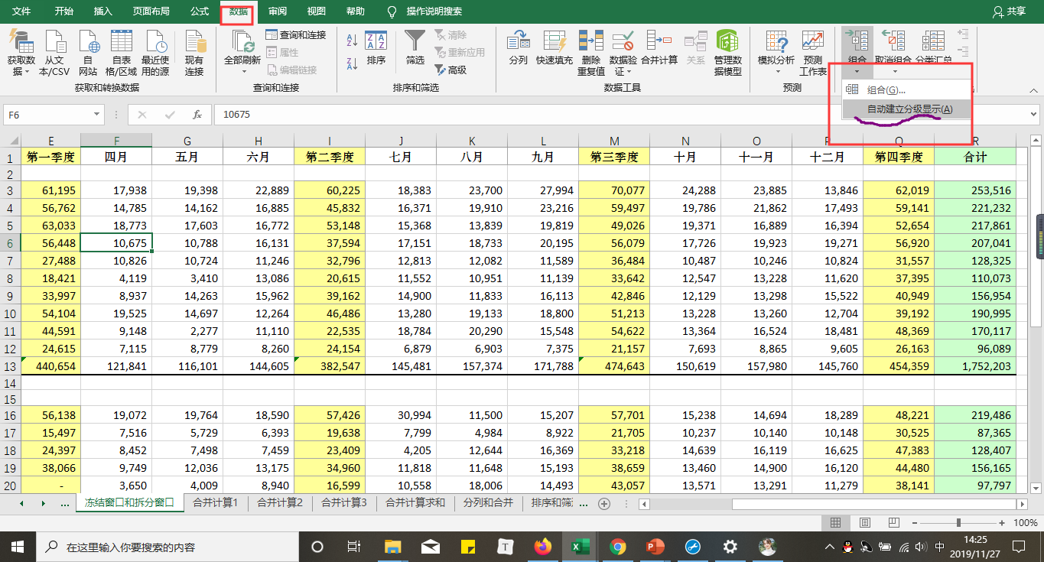
Task: Switch to the 页面布局 tab
Action: (151, 11)
